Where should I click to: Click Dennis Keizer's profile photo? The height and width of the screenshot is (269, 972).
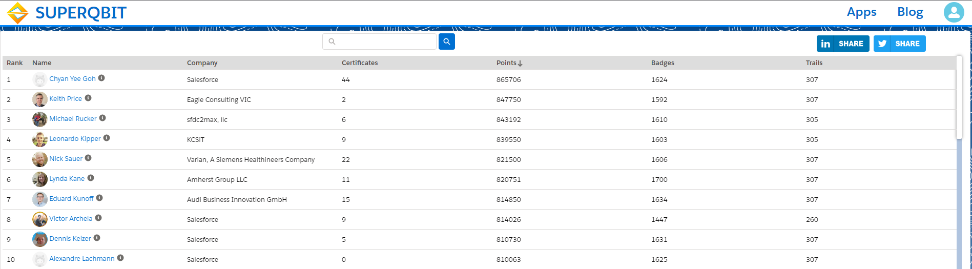[x=40, y=239]
